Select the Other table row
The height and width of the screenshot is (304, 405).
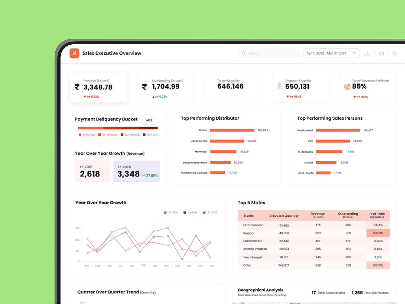(314, 265)
